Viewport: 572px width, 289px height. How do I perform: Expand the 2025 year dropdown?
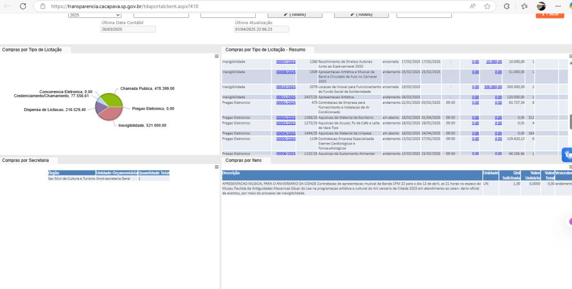[x=95, y=15]
